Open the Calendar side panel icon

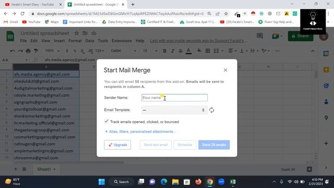(326, 53)
